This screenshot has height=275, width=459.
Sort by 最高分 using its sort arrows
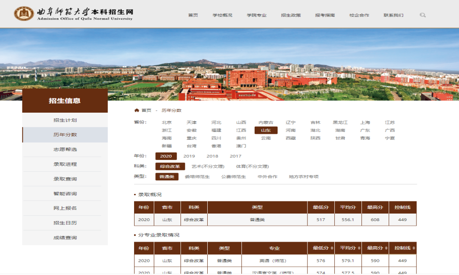(386, 248)
